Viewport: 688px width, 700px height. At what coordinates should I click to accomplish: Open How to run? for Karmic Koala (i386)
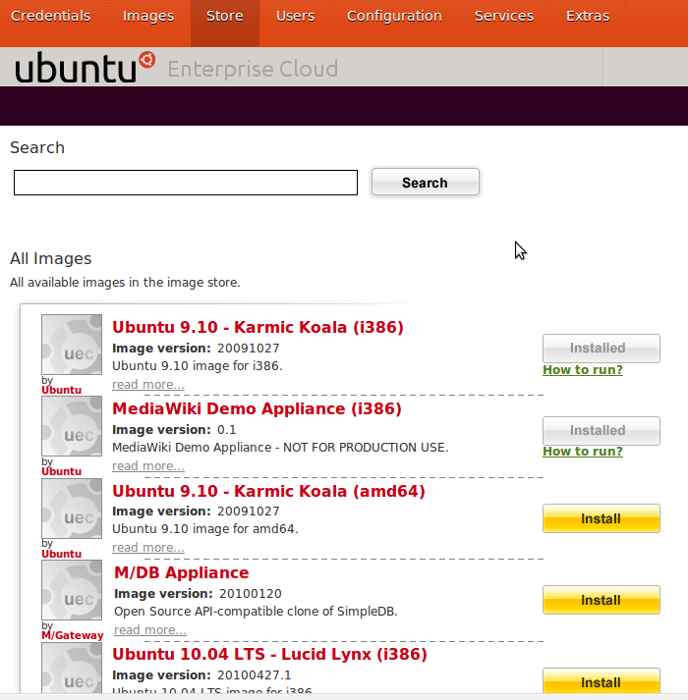(583, 370)
